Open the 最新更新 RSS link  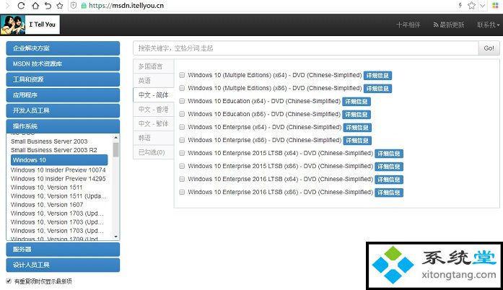coord(448,25)
